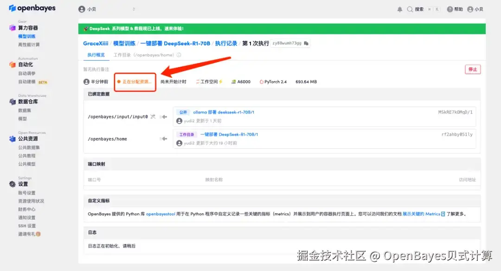Click the external link icon after 展示关键的 Metrics
501x271 pixels.
(x=443, y=214)
